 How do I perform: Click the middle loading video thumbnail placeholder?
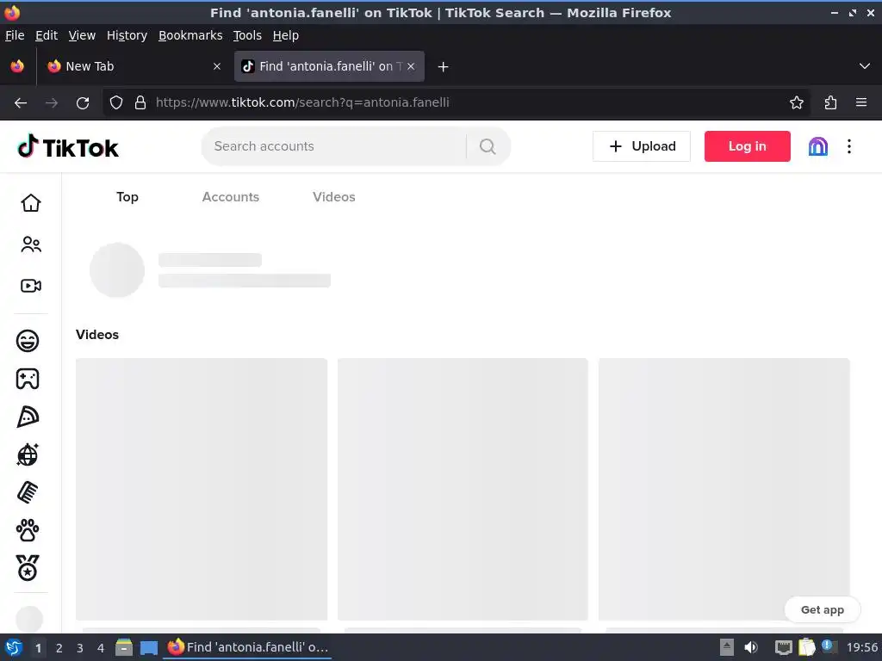click(463, 489)
